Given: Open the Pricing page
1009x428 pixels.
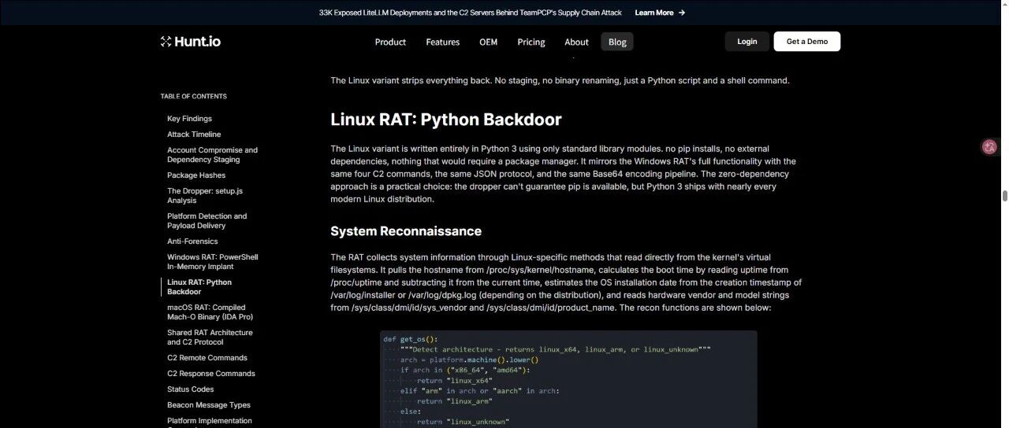Looking at the screenshot, I should coord(531,42).
